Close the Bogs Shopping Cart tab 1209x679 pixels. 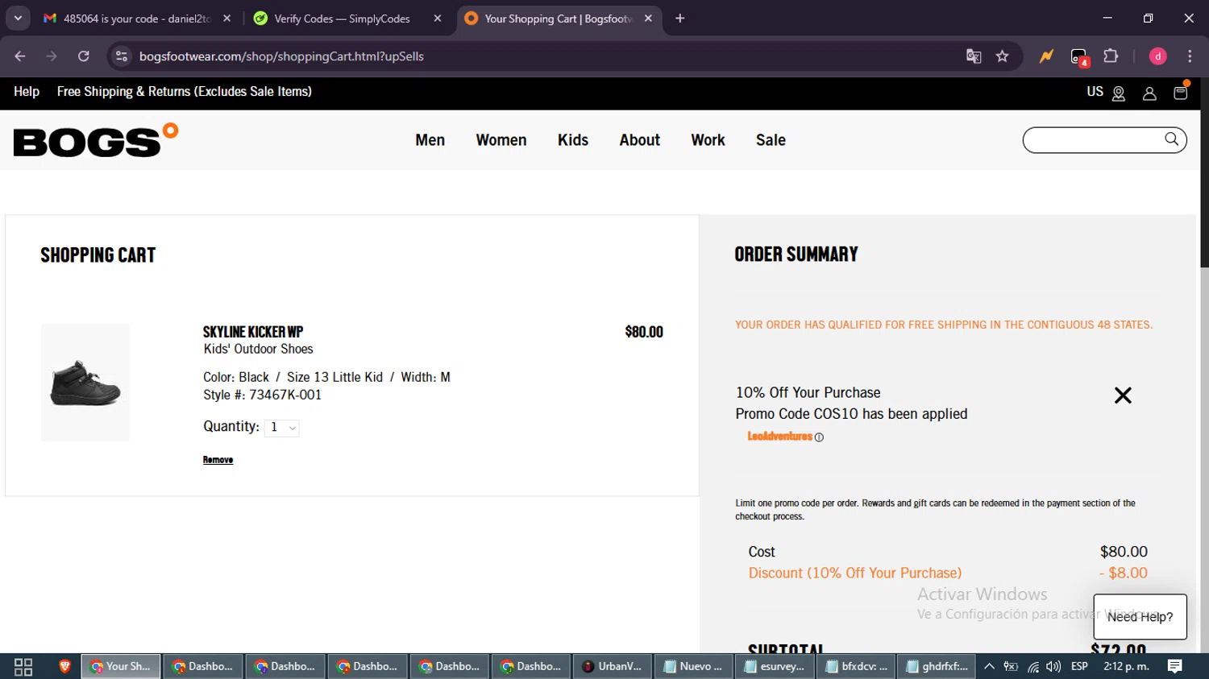[648, 19]
